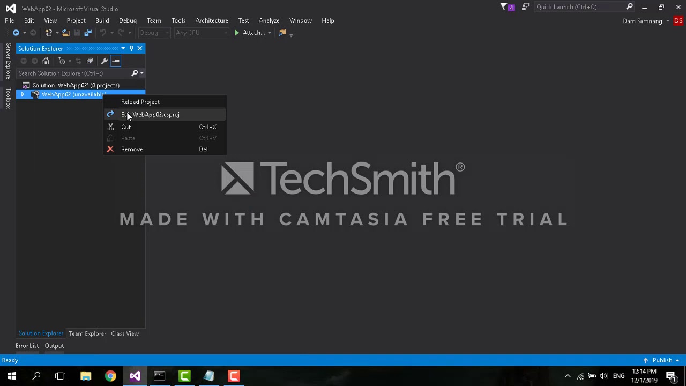The image size is (686, 386).
Task: Open File Explorer from the taskbar
Action: pos(86,376)
